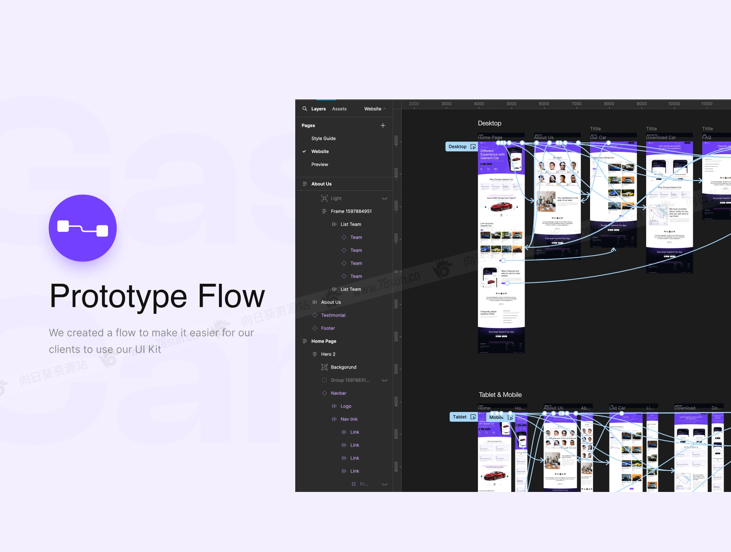This screenshot has width=731, height=552.
Task: Click the Logo layer autolayout icon
Action: click(334, 406)
